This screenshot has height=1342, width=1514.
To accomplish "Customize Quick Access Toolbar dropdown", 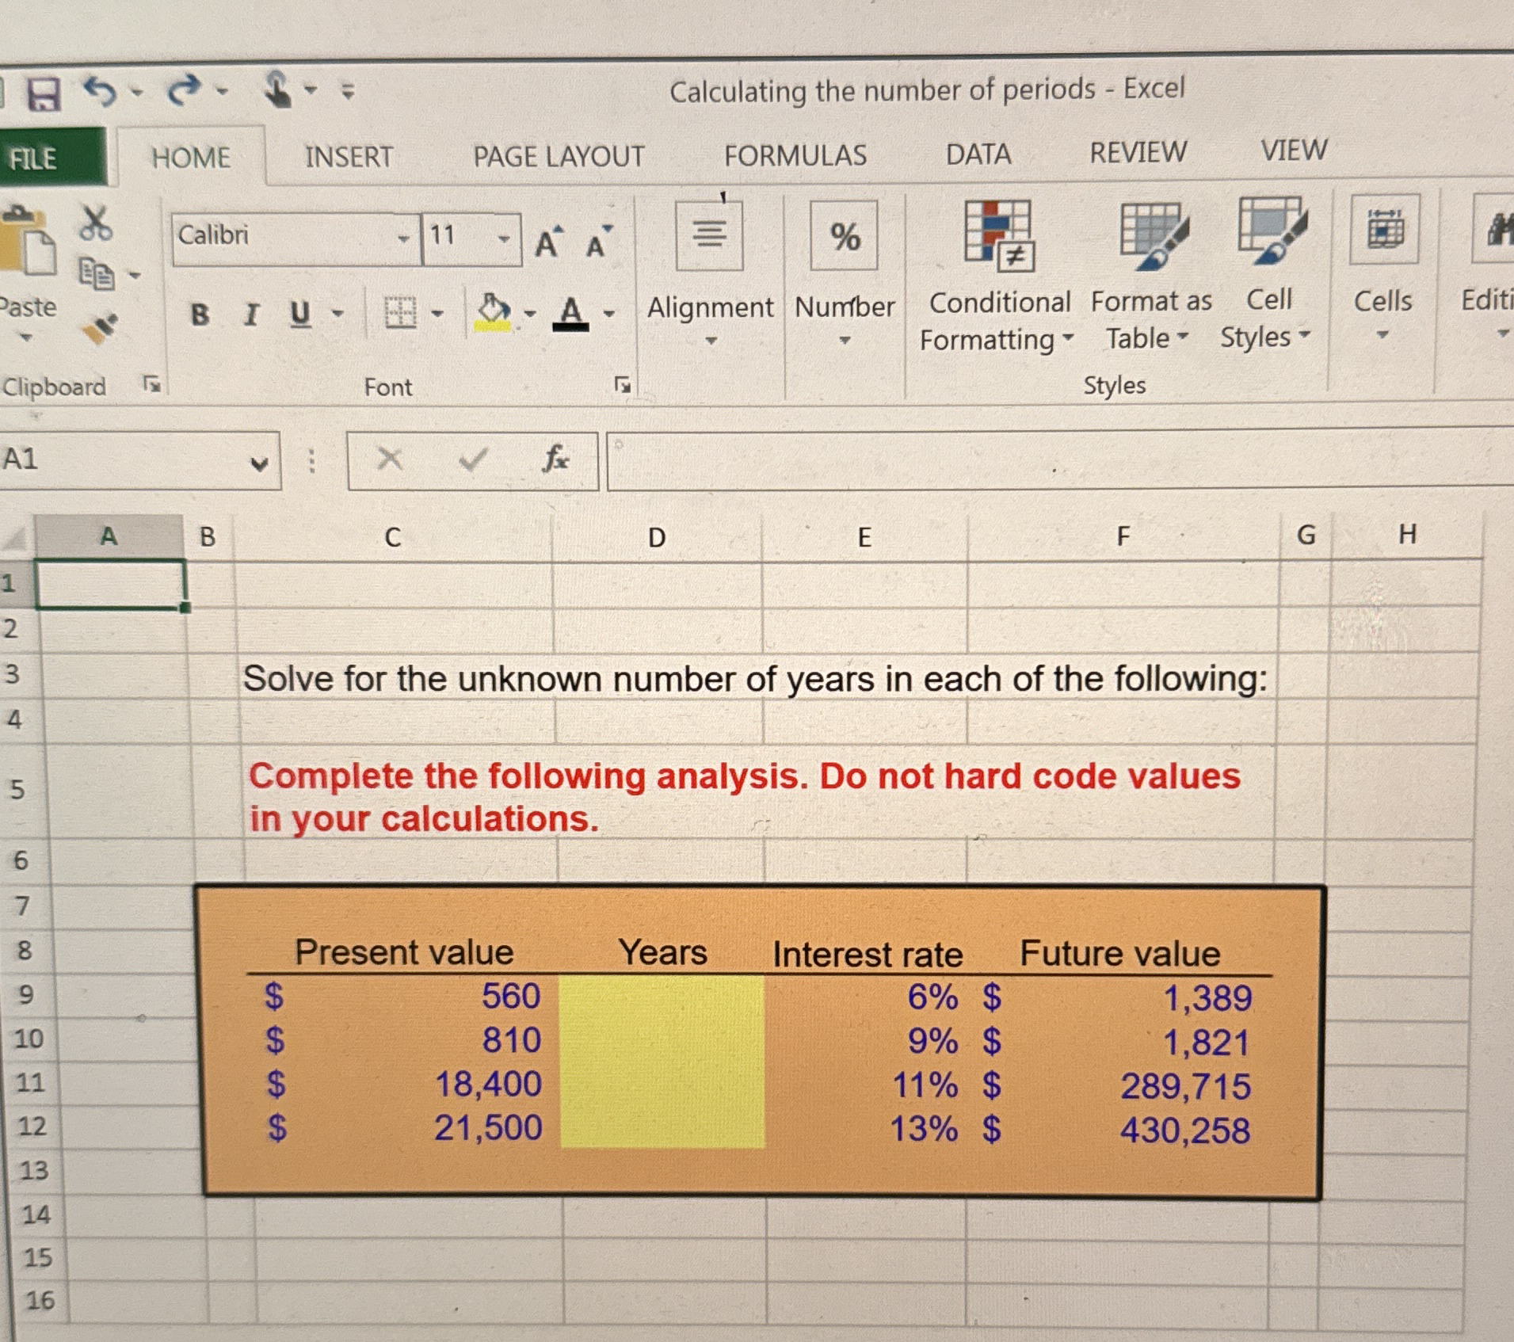I will (348, 91).
